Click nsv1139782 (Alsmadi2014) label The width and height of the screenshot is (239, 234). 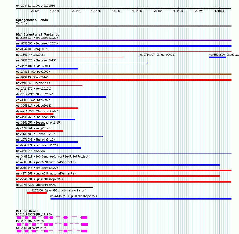click(x=35, y=134)
